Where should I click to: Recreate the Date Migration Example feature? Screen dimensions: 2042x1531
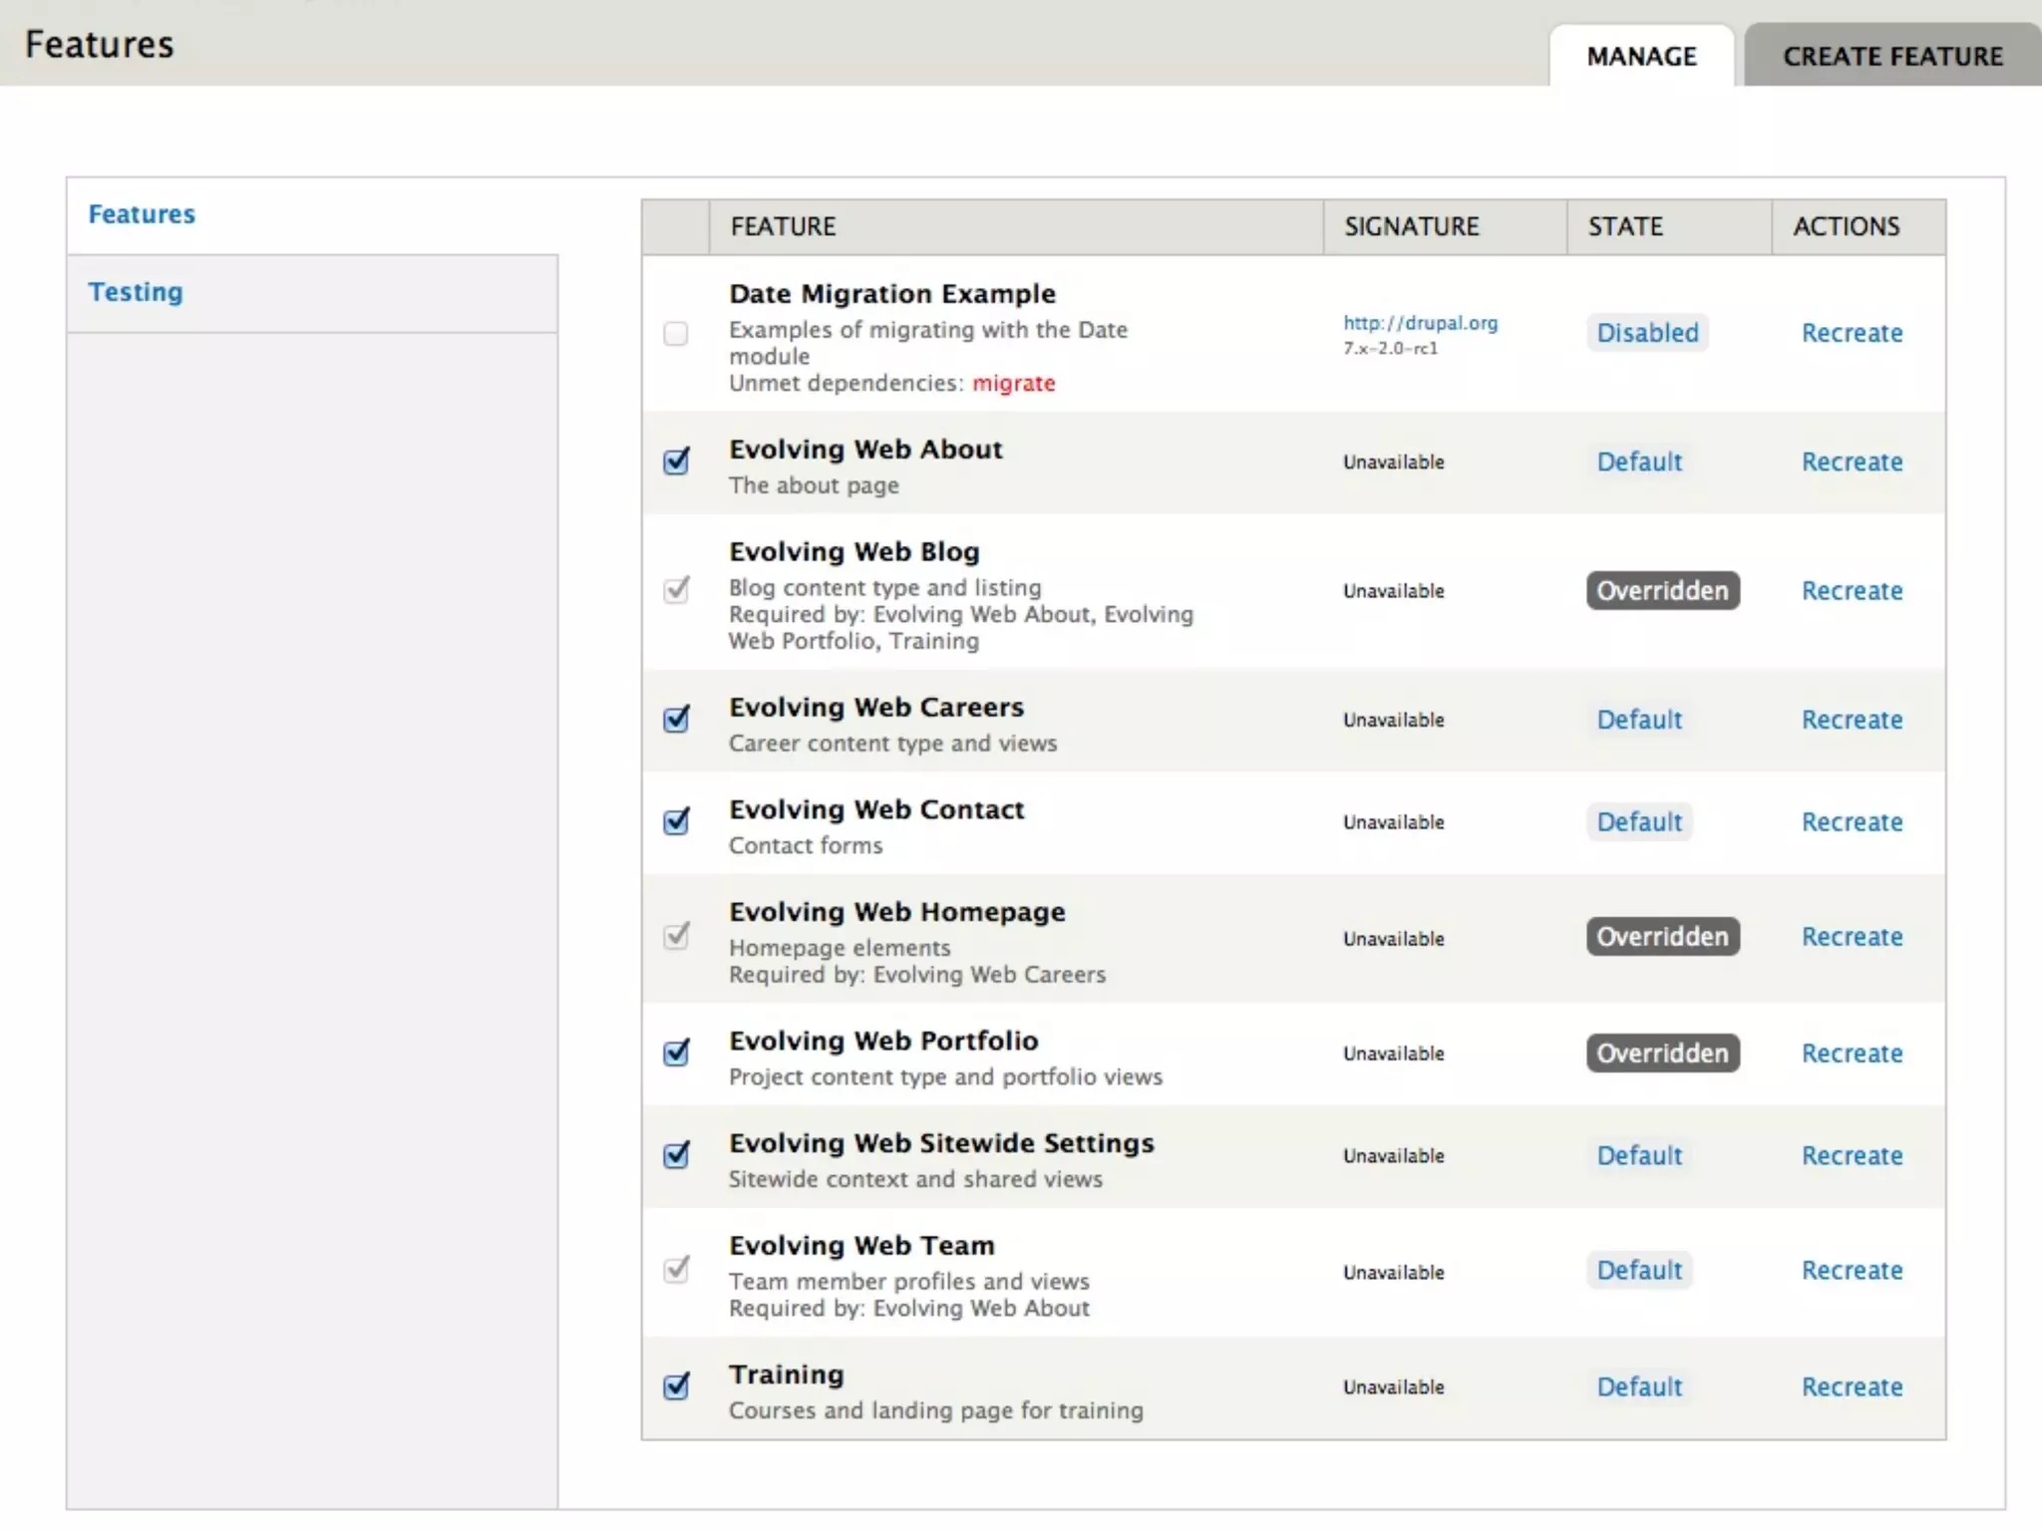click(1852, 333)
